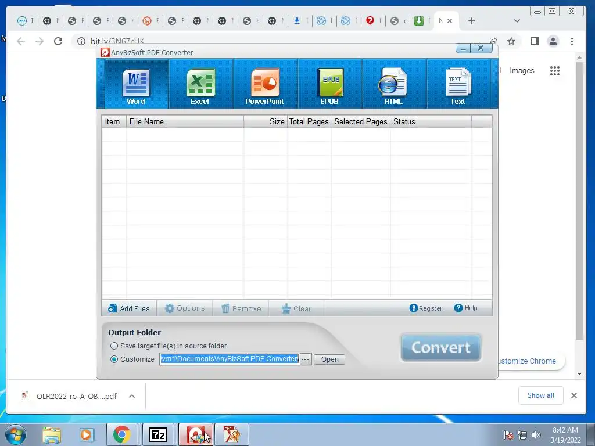595x446 pixels.
Task: Click the taskbar clock
Action: click(x=565, y=434)
